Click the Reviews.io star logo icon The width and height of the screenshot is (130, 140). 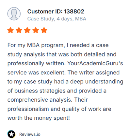[x=11, y=134]
